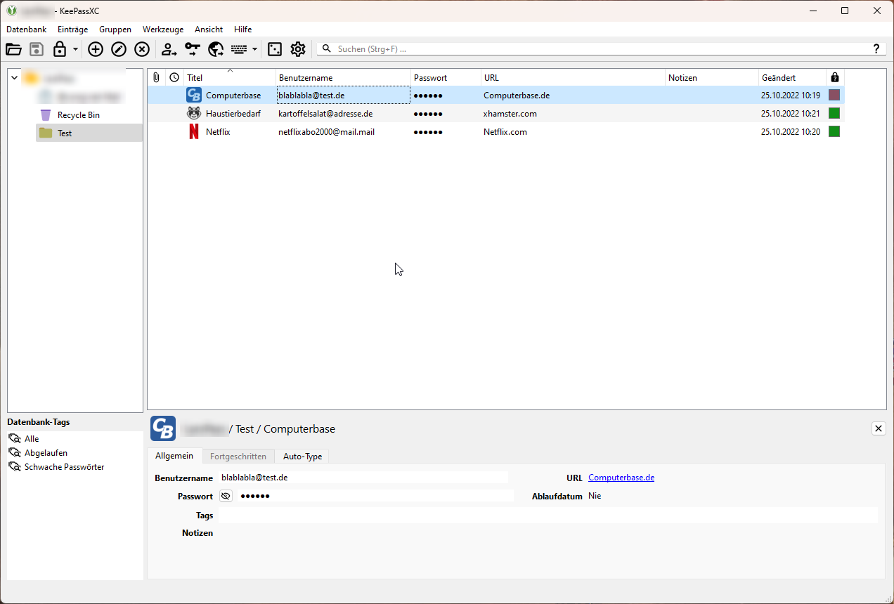
Task: Close the entry preview panel
Action: click(x=879, y=428)
